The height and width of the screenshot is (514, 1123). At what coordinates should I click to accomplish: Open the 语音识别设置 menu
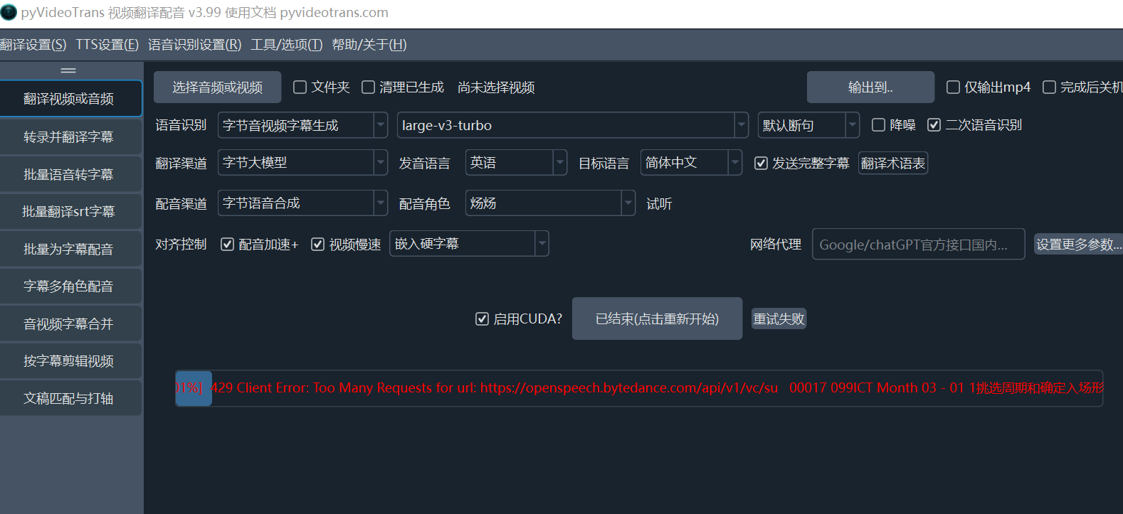click(x=194, y=45)
